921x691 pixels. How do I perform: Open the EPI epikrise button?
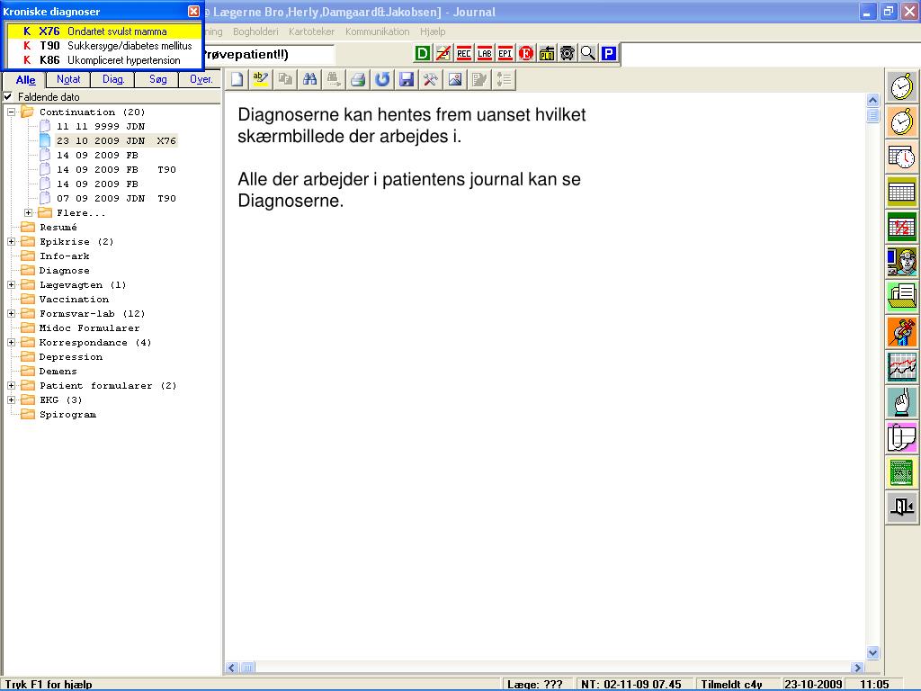click(505, 53)
